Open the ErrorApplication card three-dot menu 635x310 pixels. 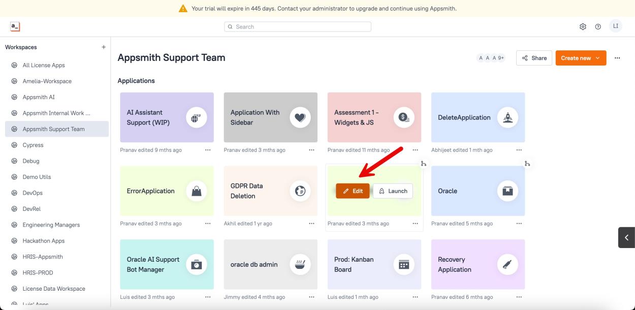click(x=207, y=224)
